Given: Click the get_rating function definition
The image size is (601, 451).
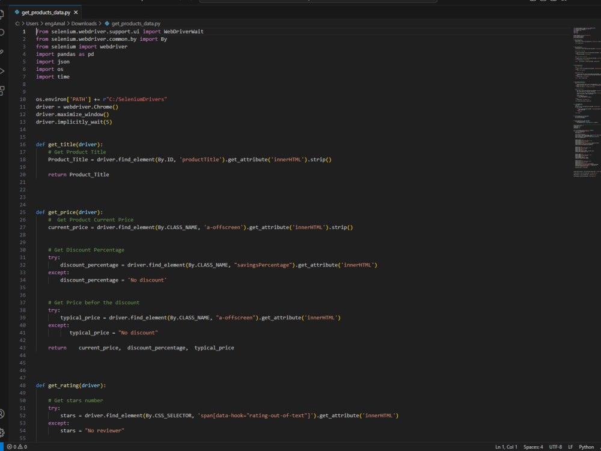Looking at the screenshot, I should click(x=71, y=385).
